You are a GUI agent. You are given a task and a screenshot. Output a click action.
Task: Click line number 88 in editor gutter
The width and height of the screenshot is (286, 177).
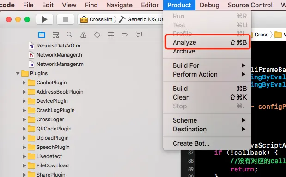(x=191, y=161)
